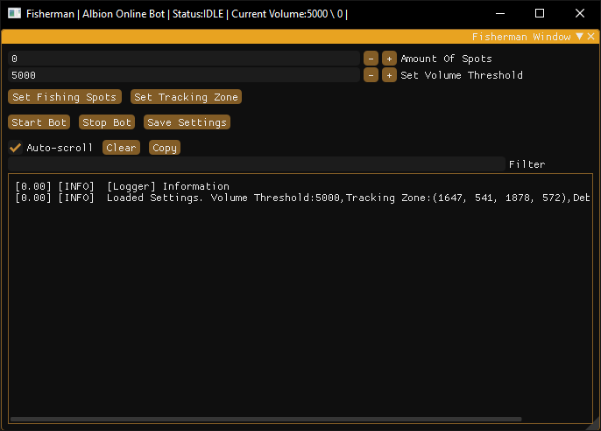Screen dimensions: 601x431
Task: Copy the log contents
Action: [x=165, y=148]
